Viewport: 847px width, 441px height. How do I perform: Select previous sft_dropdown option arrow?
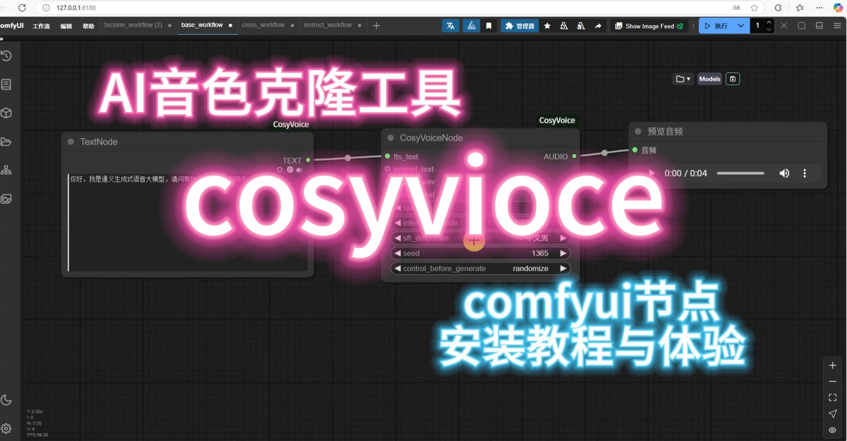[x=397, y=238]
